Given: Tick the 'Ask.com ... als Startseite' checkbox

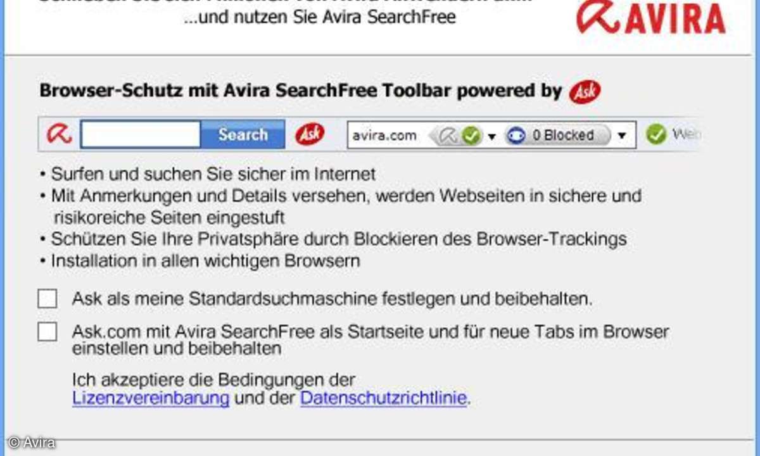Looking at the screenshot, I should point(47,332).
